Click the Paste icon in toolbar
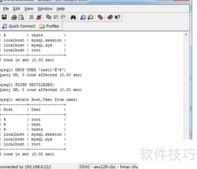Viewport: 197px width, 169px height. click(56, 17)
